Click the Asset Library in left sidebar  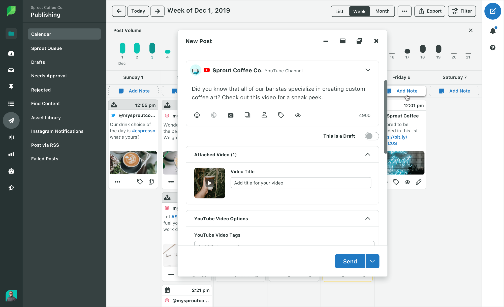(46, 117)
